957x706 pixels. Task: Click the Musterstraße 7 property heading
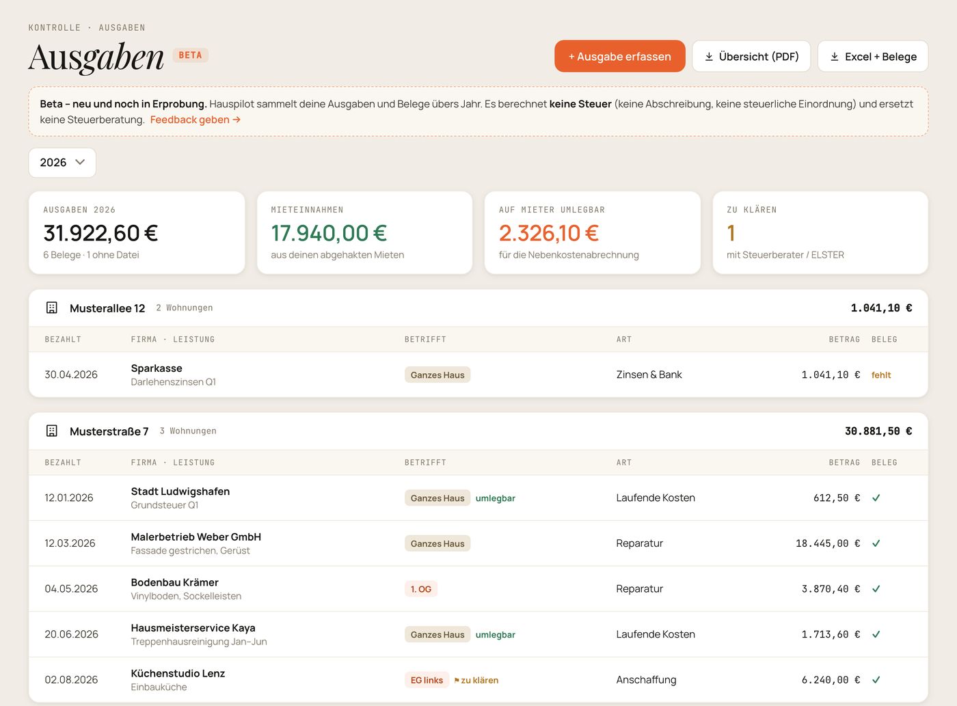pyautogui.click(x=109, y=431)
